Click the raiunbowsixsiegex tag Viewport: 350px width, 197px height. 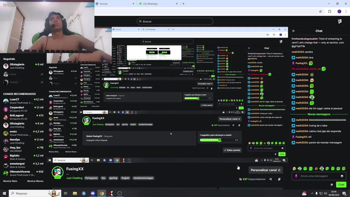143,178
